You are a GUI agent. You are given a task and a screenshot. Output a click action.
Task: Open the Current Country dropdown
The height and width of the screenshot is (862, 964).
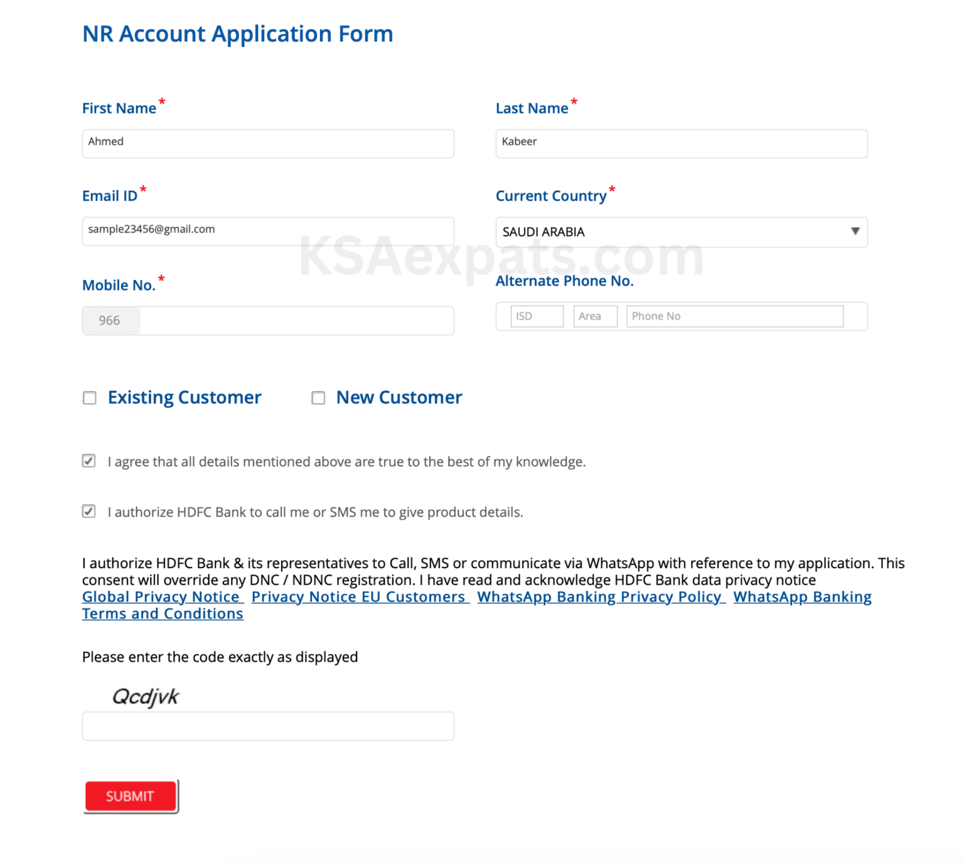pos(681,232)
